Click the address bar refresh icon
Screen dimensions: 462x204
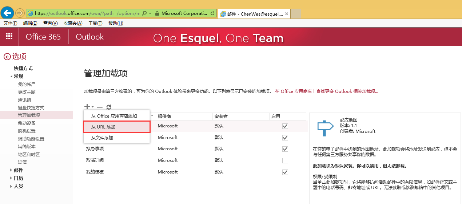(x=212, y=13)
